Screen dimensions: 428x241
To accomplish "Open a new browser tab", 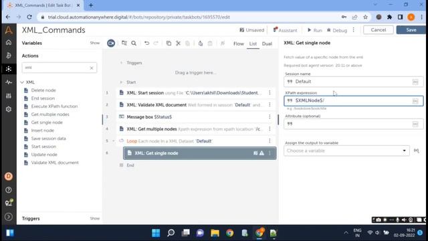I will click(x=91, y=5).
